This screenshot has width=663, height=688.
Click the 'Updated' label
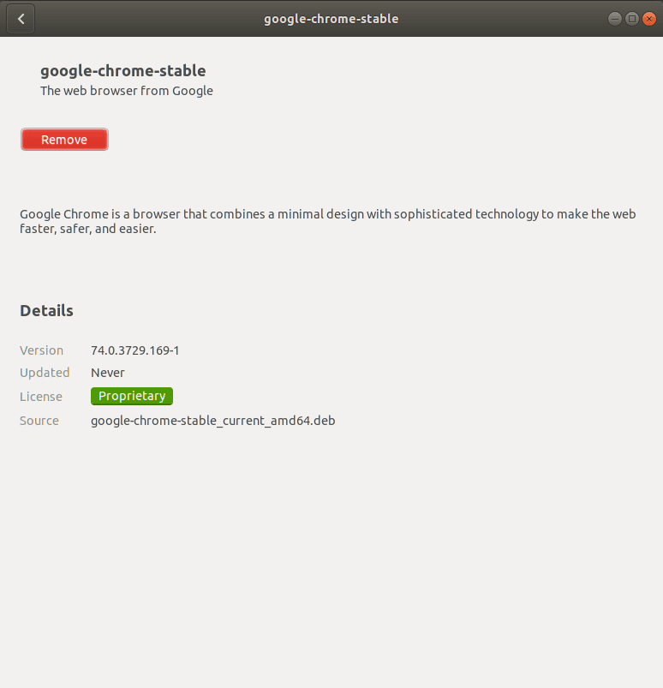[45, 373]
